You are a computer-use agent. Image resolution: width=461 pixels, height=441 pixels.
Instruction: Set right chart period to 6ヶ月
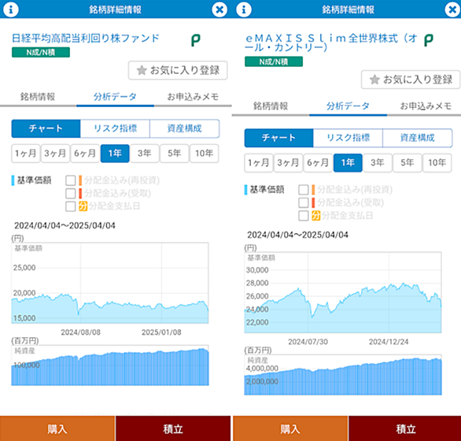click(318, 163)
